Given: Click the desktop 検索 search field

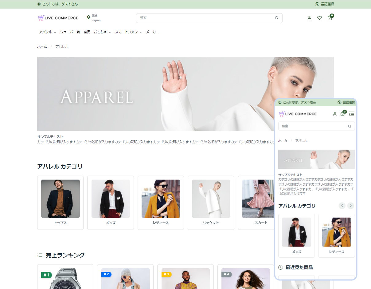Looking at the screenshot, I should pos(206,18).
